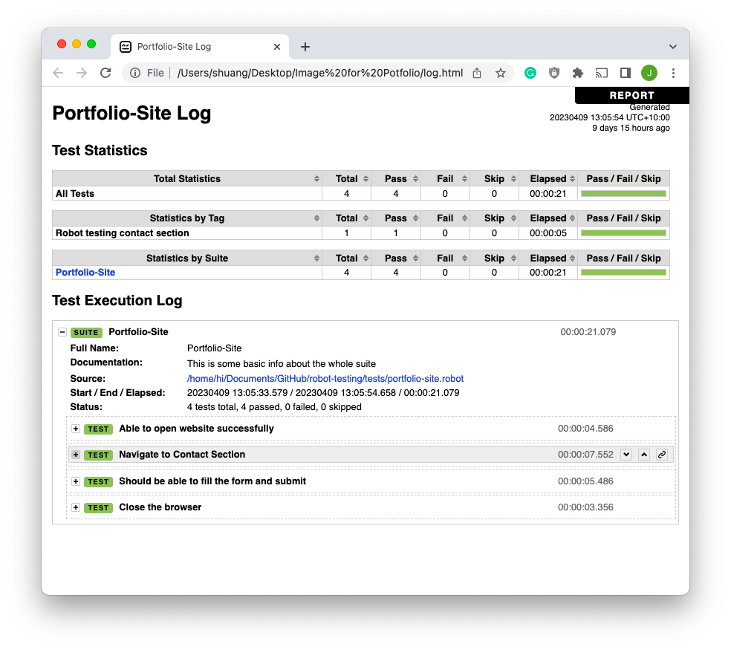
Task: Expand all under Navigate to Contact Section
Action: coord(626,455)
